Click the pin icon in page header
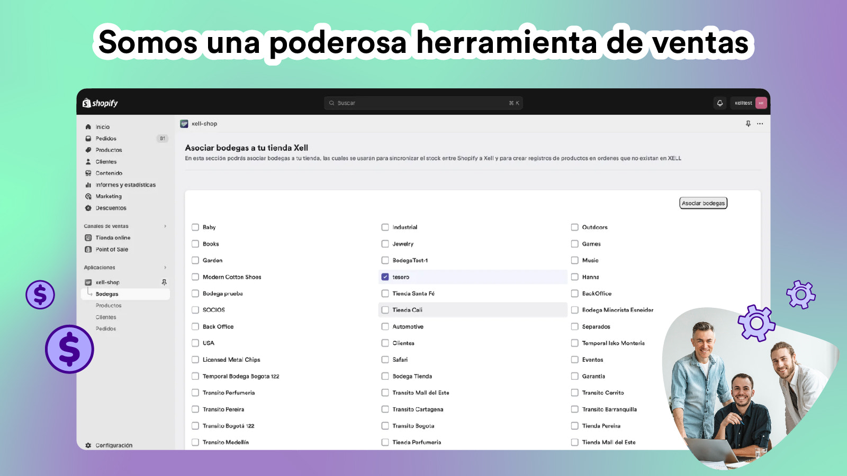The image size is (847, 476). [x=748, y=124]
